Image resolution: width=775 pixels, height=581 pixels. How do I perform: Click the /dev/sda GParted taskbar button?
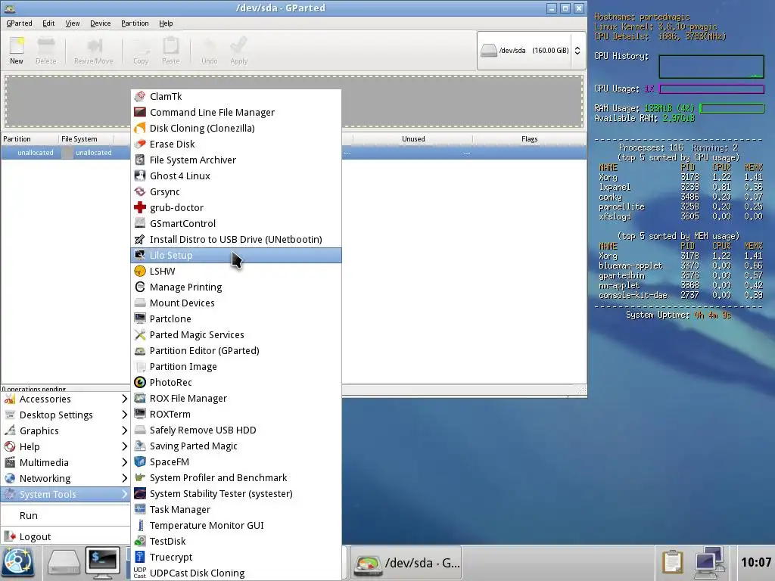click(406, 563)
